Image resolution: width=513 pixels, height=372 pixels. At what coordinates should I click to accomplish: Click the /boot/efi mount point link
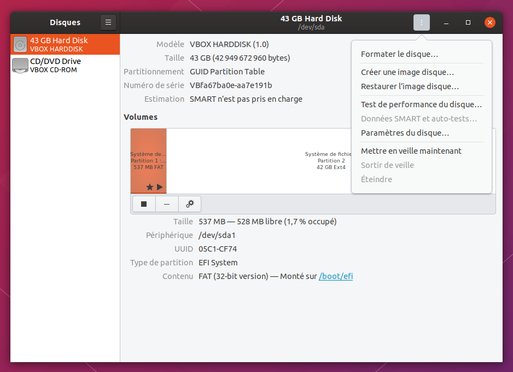[x=336, y=276]
